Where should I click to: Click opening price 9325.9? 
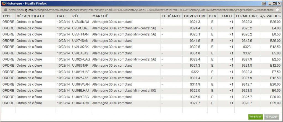click(195, 97)
